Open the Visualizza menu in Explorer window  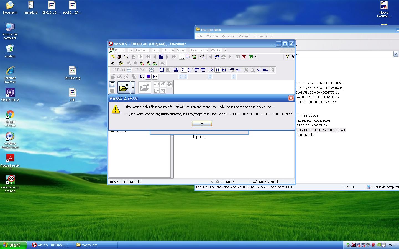(228, 36)
